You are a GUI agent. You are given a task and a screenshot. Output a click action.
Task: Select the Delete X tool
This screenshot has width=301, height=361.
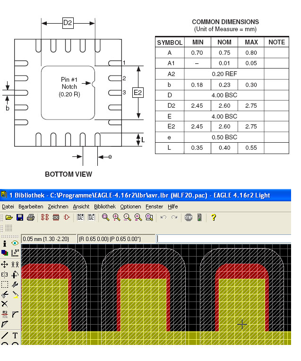pos(5,304)
